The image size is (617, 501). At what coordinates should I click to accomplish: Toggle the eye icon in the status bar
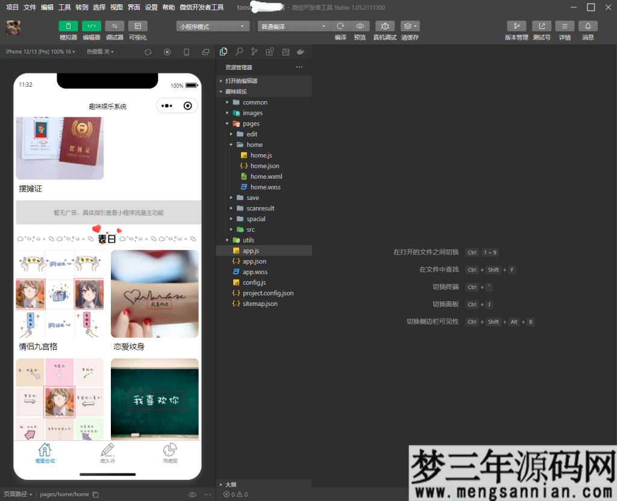[x=192, y=494]
